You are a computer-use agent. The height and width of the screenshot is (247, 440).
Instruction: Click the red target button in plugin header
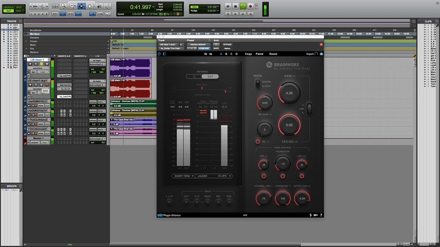click(x=321, y=44)
